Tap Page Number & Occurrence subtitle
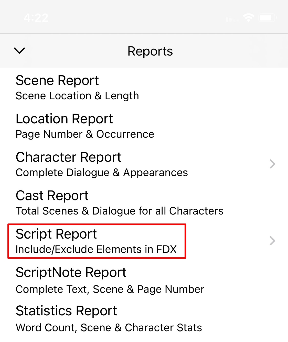This screenshot has width=288, height=342. click(85, 134)
